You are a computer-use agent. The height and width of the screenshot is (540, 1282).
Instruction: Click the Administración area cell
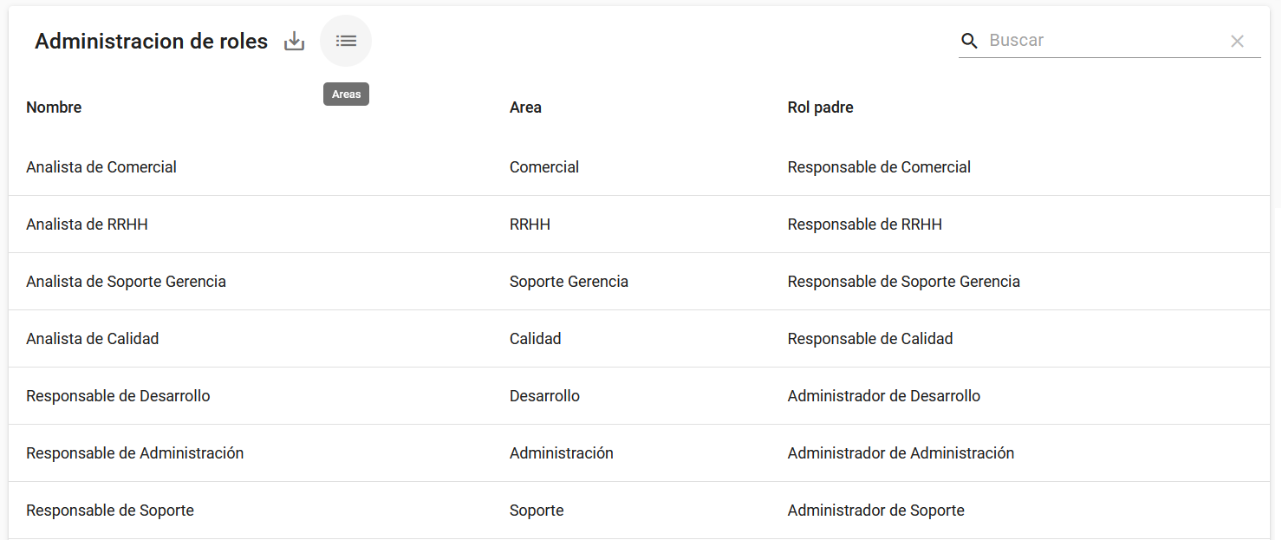(561, 453)
